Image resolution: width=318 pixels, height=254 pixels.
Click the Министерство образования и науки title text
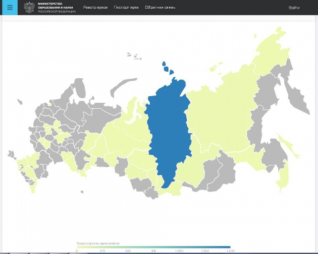tap(56, 6)
